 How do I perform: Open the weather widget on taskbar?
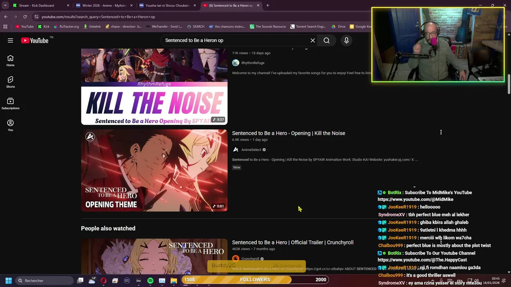[x=92, y=281]
